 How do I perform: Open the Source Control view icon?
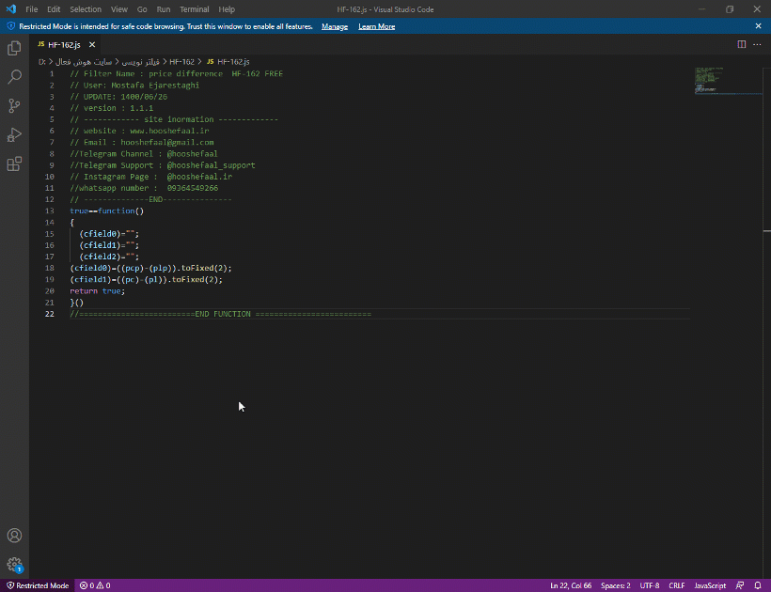click(x=14, y=106)
